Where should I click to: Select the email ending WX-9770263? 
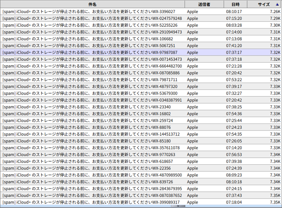(141, 155)
